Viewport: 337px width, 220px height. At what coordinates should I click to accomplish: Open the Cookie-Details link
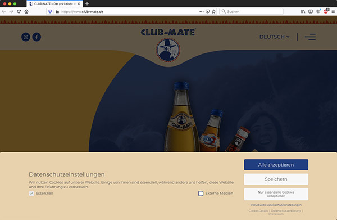point(258,211)
